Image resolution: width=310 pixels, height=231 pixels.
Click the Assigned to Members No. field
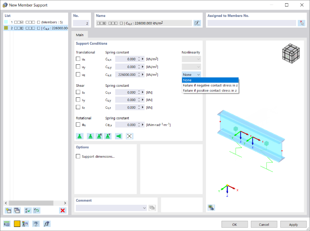tap(252, 23)
